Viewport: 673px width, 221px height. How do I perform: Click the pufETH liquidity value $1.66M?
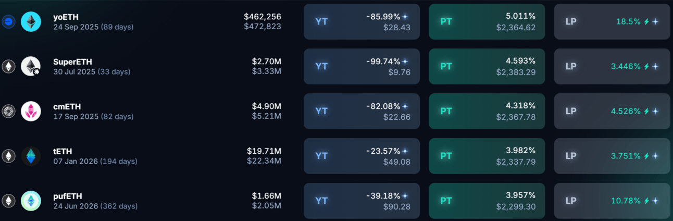[267, 196]
